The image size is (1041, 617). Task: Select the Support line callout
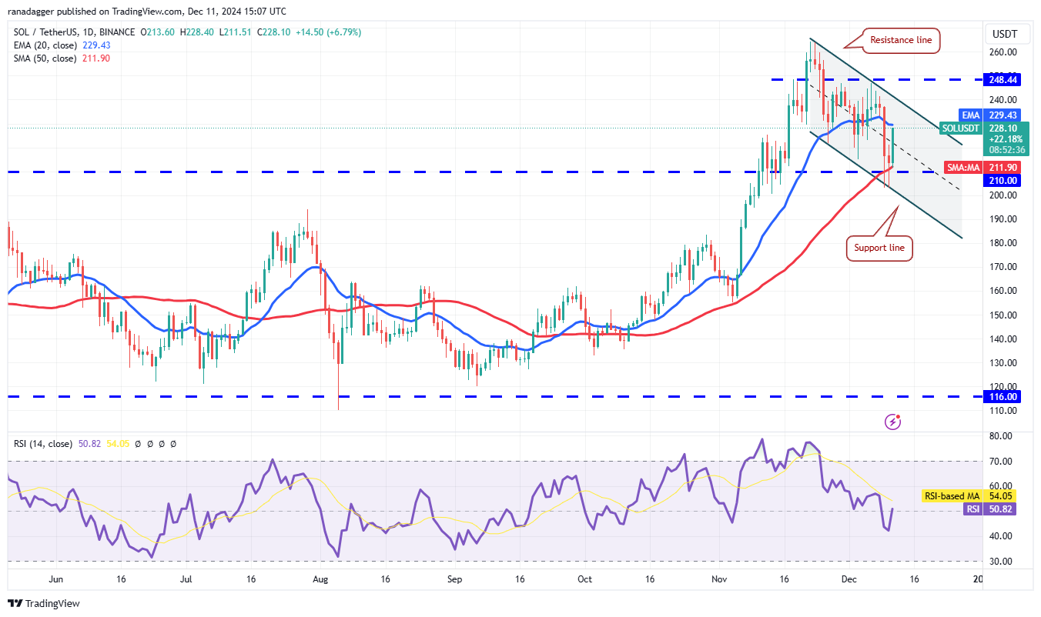(x=879, y=248)
